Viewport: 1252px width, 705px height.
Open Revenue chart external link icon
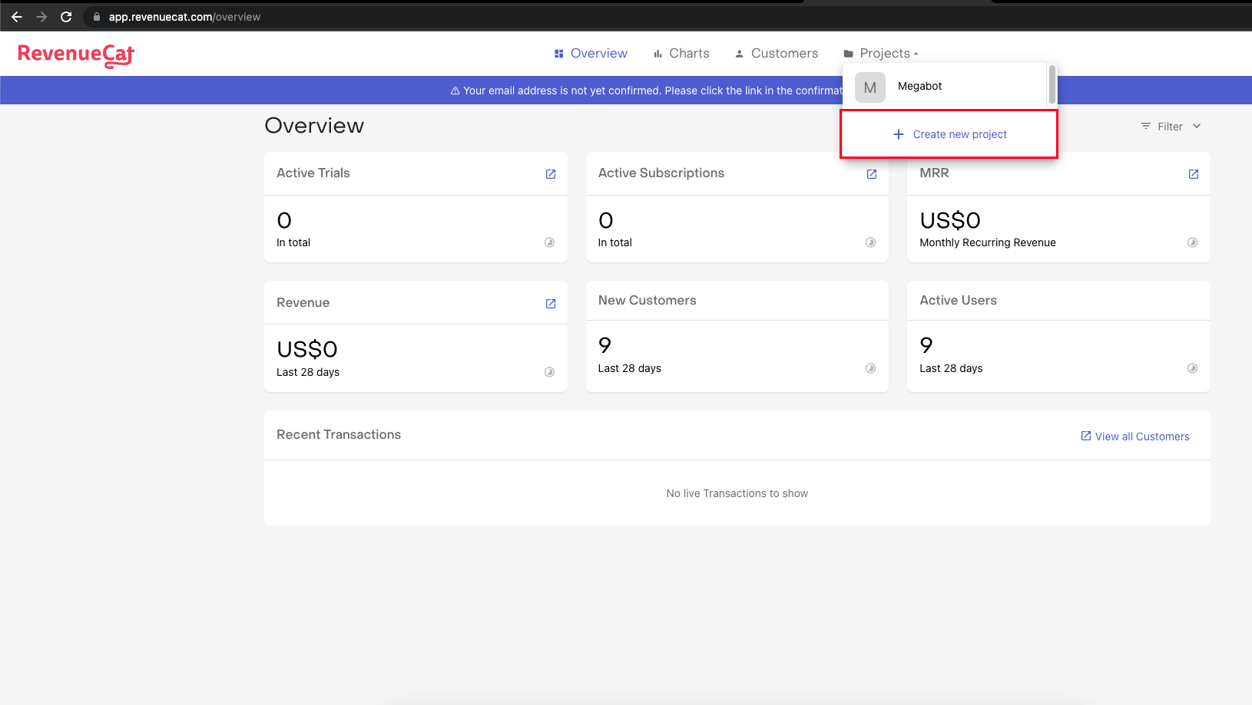click(x=551, y=304)
